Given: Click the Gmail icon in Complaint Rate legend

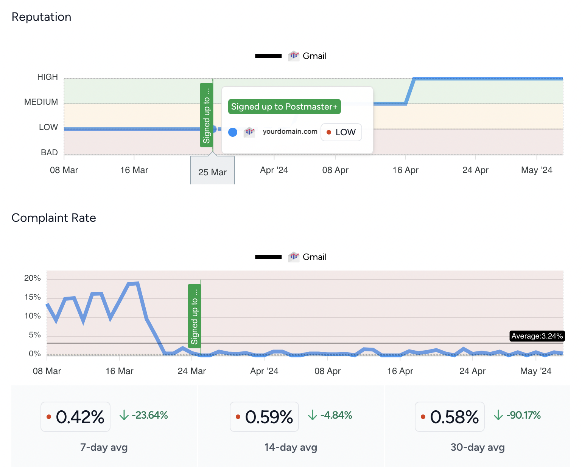Looking at the screenshot, I should pos(294,257).
